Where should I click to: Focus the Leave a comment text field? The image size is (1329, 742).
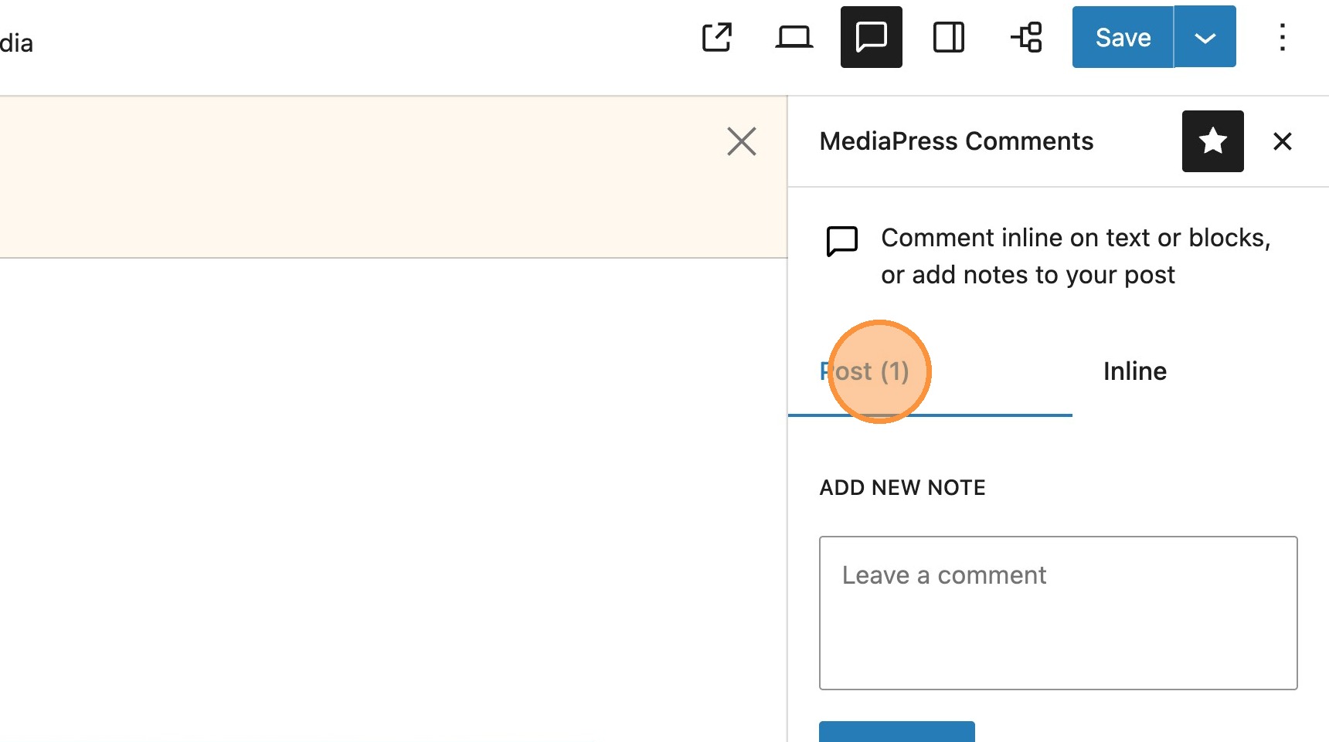(1058, 612)
